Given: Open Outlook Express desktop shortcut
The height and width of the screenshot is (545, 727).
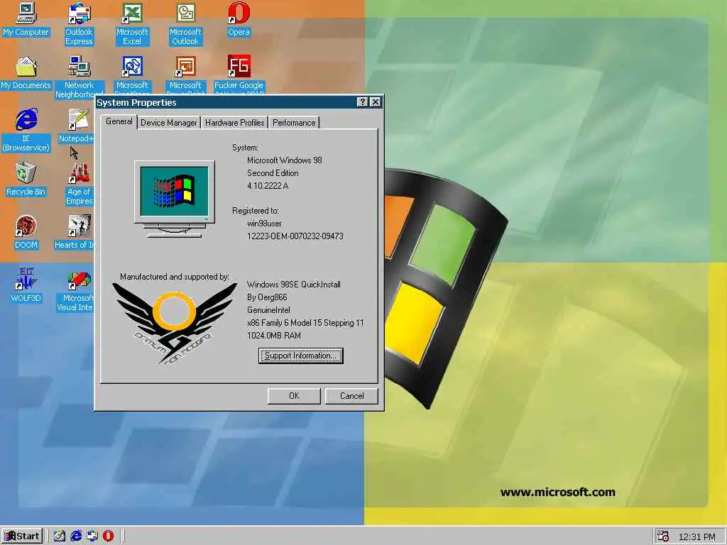Looking at the screenshot, I should pyautogui.click(x=79, y=23).
